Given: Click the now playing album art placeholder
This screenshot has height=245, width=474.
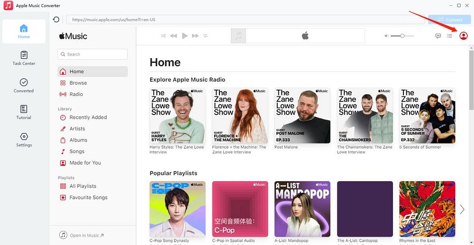Looking at the screenshot, I should (x=238, y=36).
